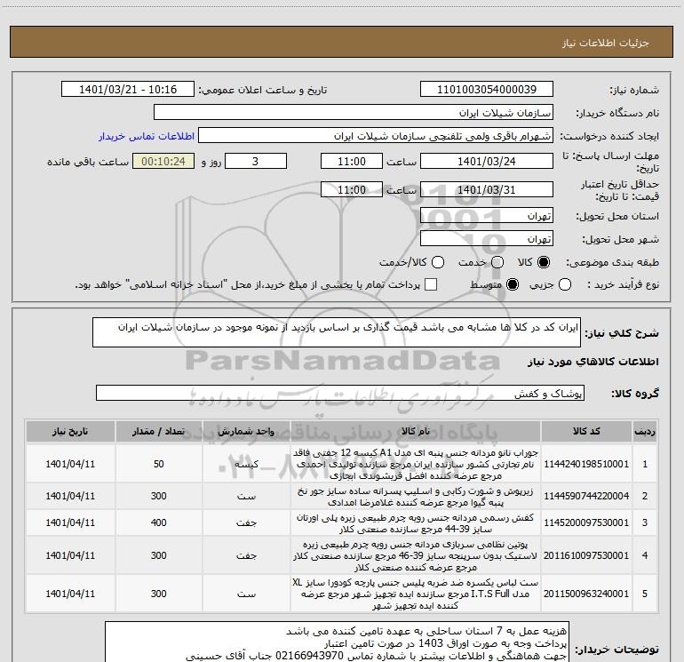Click the unit جفت in row 4
The height and width of the screenshot is (662, 684).
click(246, 555)
